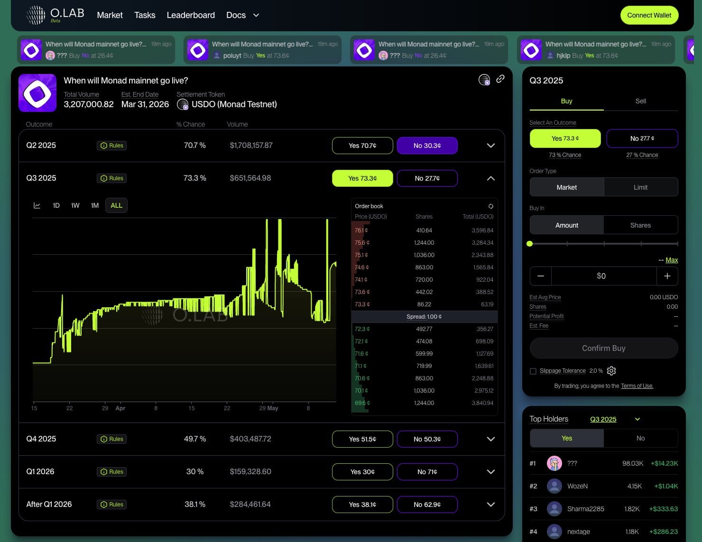Expand the Q2 2025 row
Viewport: 702px width, 542px height.
click(491, 146)
